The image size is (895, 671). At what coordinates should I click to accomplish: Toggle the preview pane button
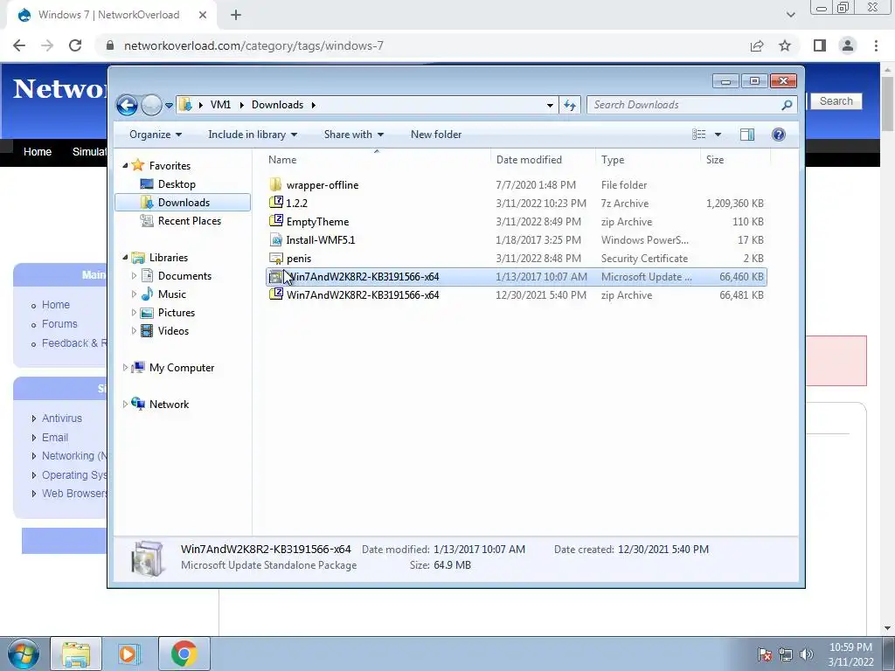click(747, 135)
